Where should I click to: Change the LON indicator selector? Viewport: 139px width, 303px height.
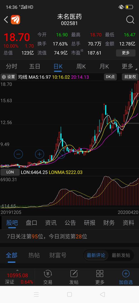[10, 172]
